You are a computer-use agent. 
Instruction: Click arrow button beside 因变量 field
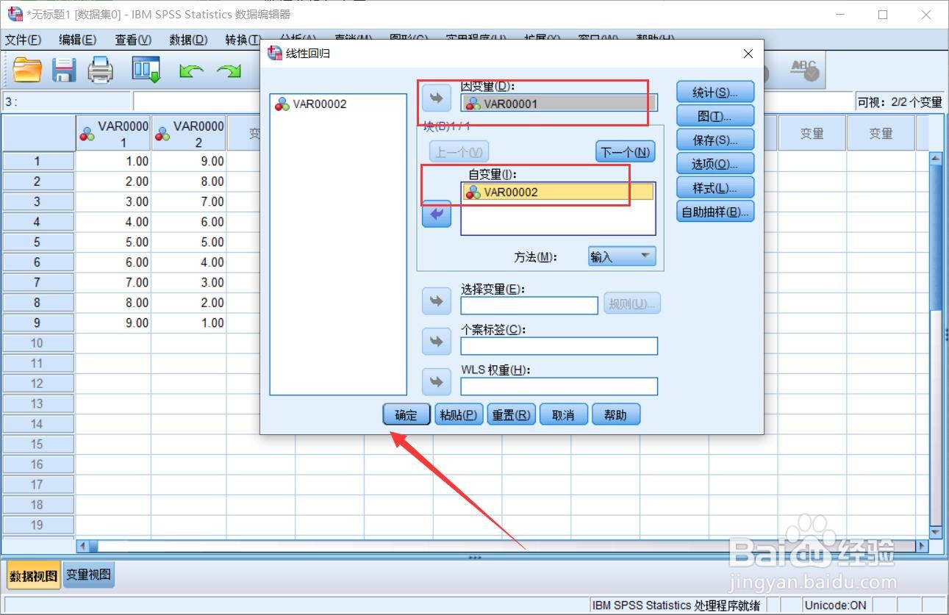(437, 96)
